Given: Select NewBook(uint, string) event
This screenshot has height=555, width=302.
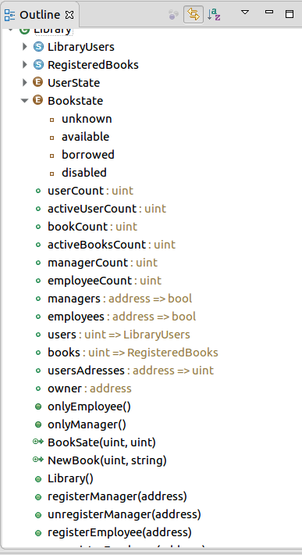Looking at the screenshot, I should point(107,461).
